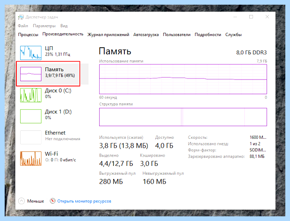Click the Task Manager title bar icon
The height and width of the screenshot is (221, 290).
[21, 17]
